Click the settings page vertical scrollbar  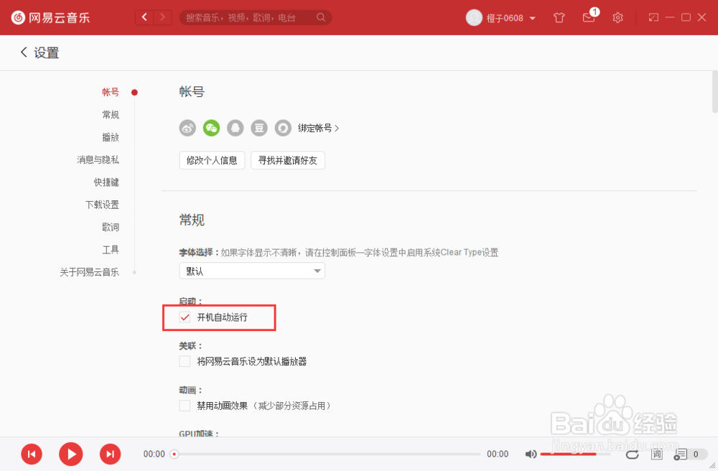[x=715, y=92]
